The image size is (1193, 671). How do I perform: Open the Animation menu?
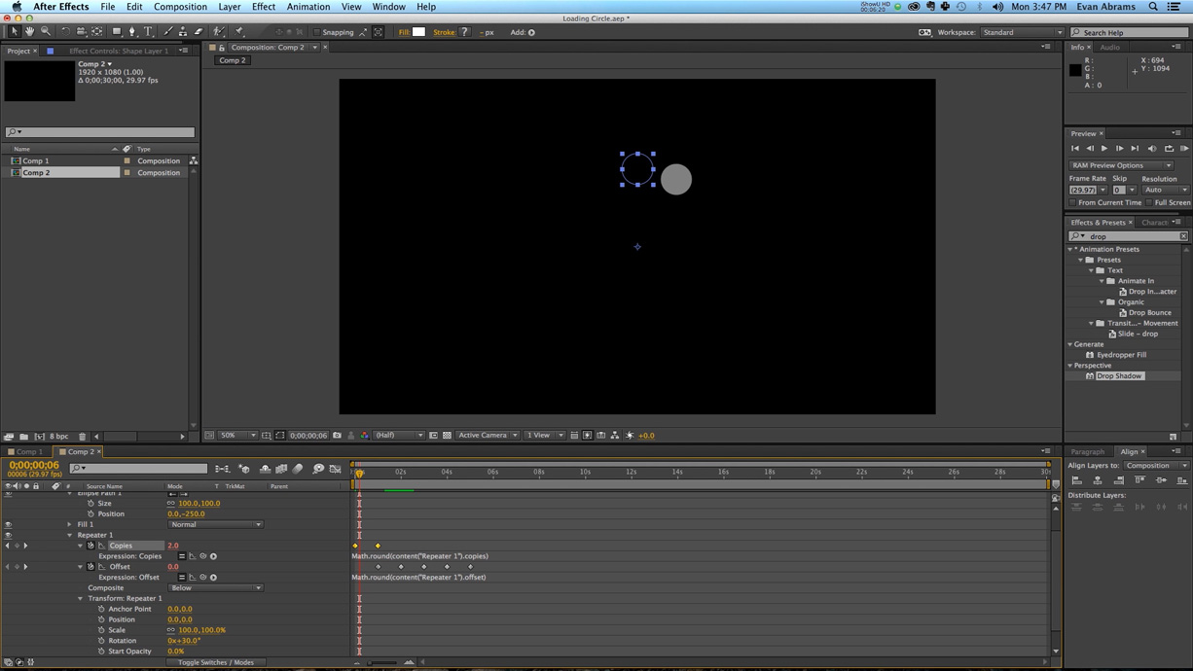coord(308,7)
